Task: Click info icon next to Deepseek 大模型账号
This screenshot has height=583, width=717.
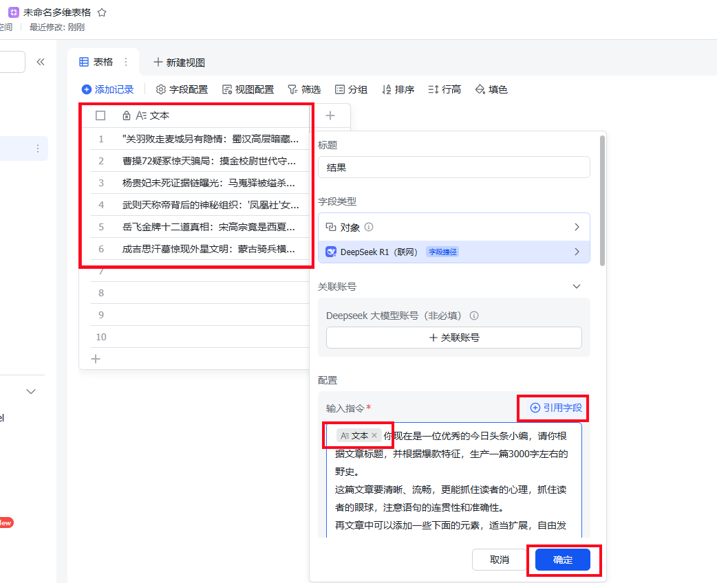Action: [473, 316]
